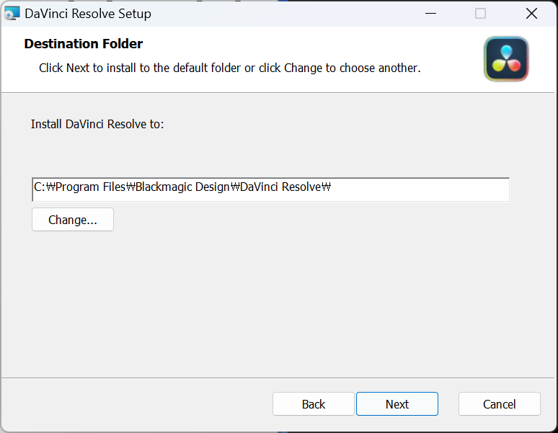Click the installer icon in the title bar
Image resolution: width=558 pixels, height=433 pixels.
12,14
